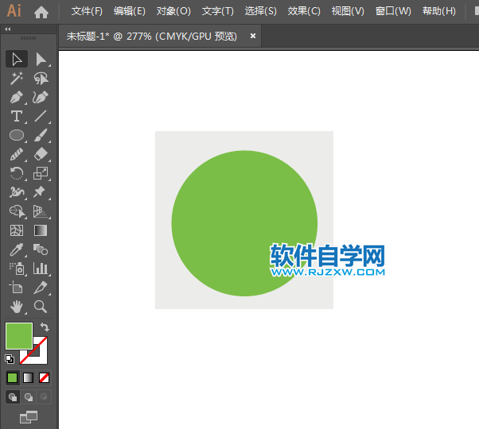Select the Shape Builder tool

tap(17, 211)
